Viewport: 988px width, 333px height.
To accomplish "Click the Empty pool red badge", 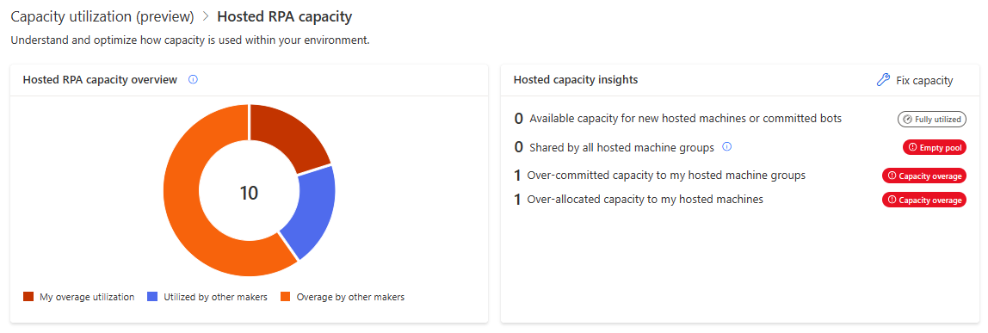I will [935, 147].
